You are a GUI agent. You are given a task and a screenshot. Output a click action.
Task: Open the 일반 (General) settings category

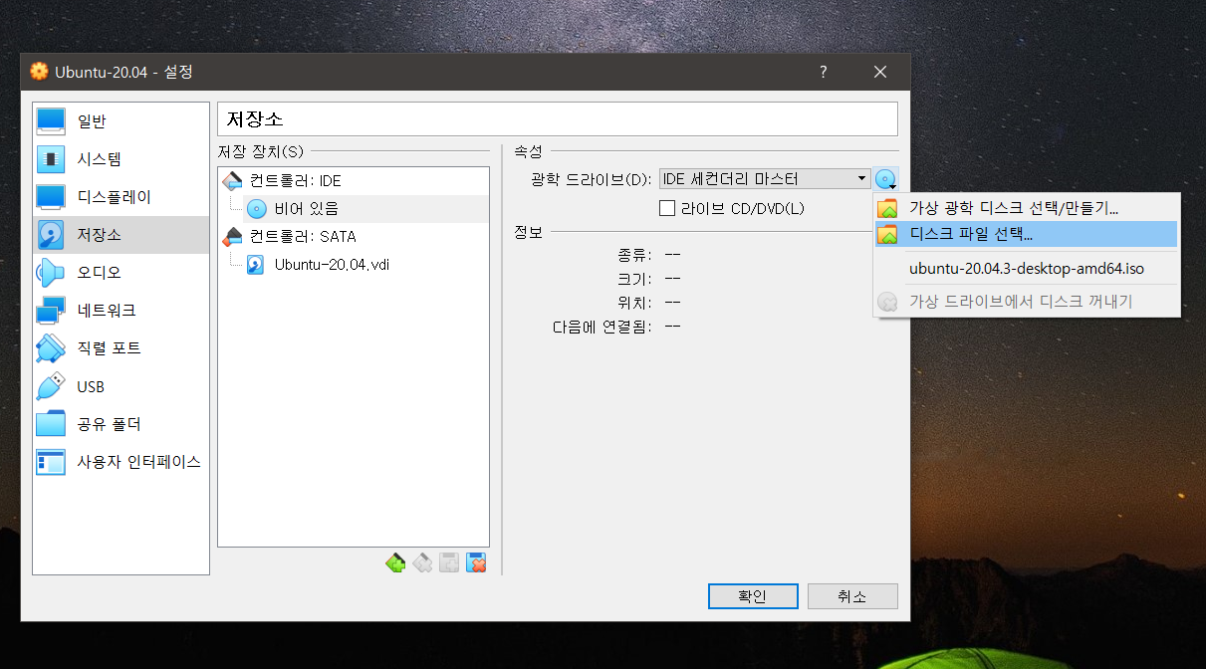tap(92, 121)
